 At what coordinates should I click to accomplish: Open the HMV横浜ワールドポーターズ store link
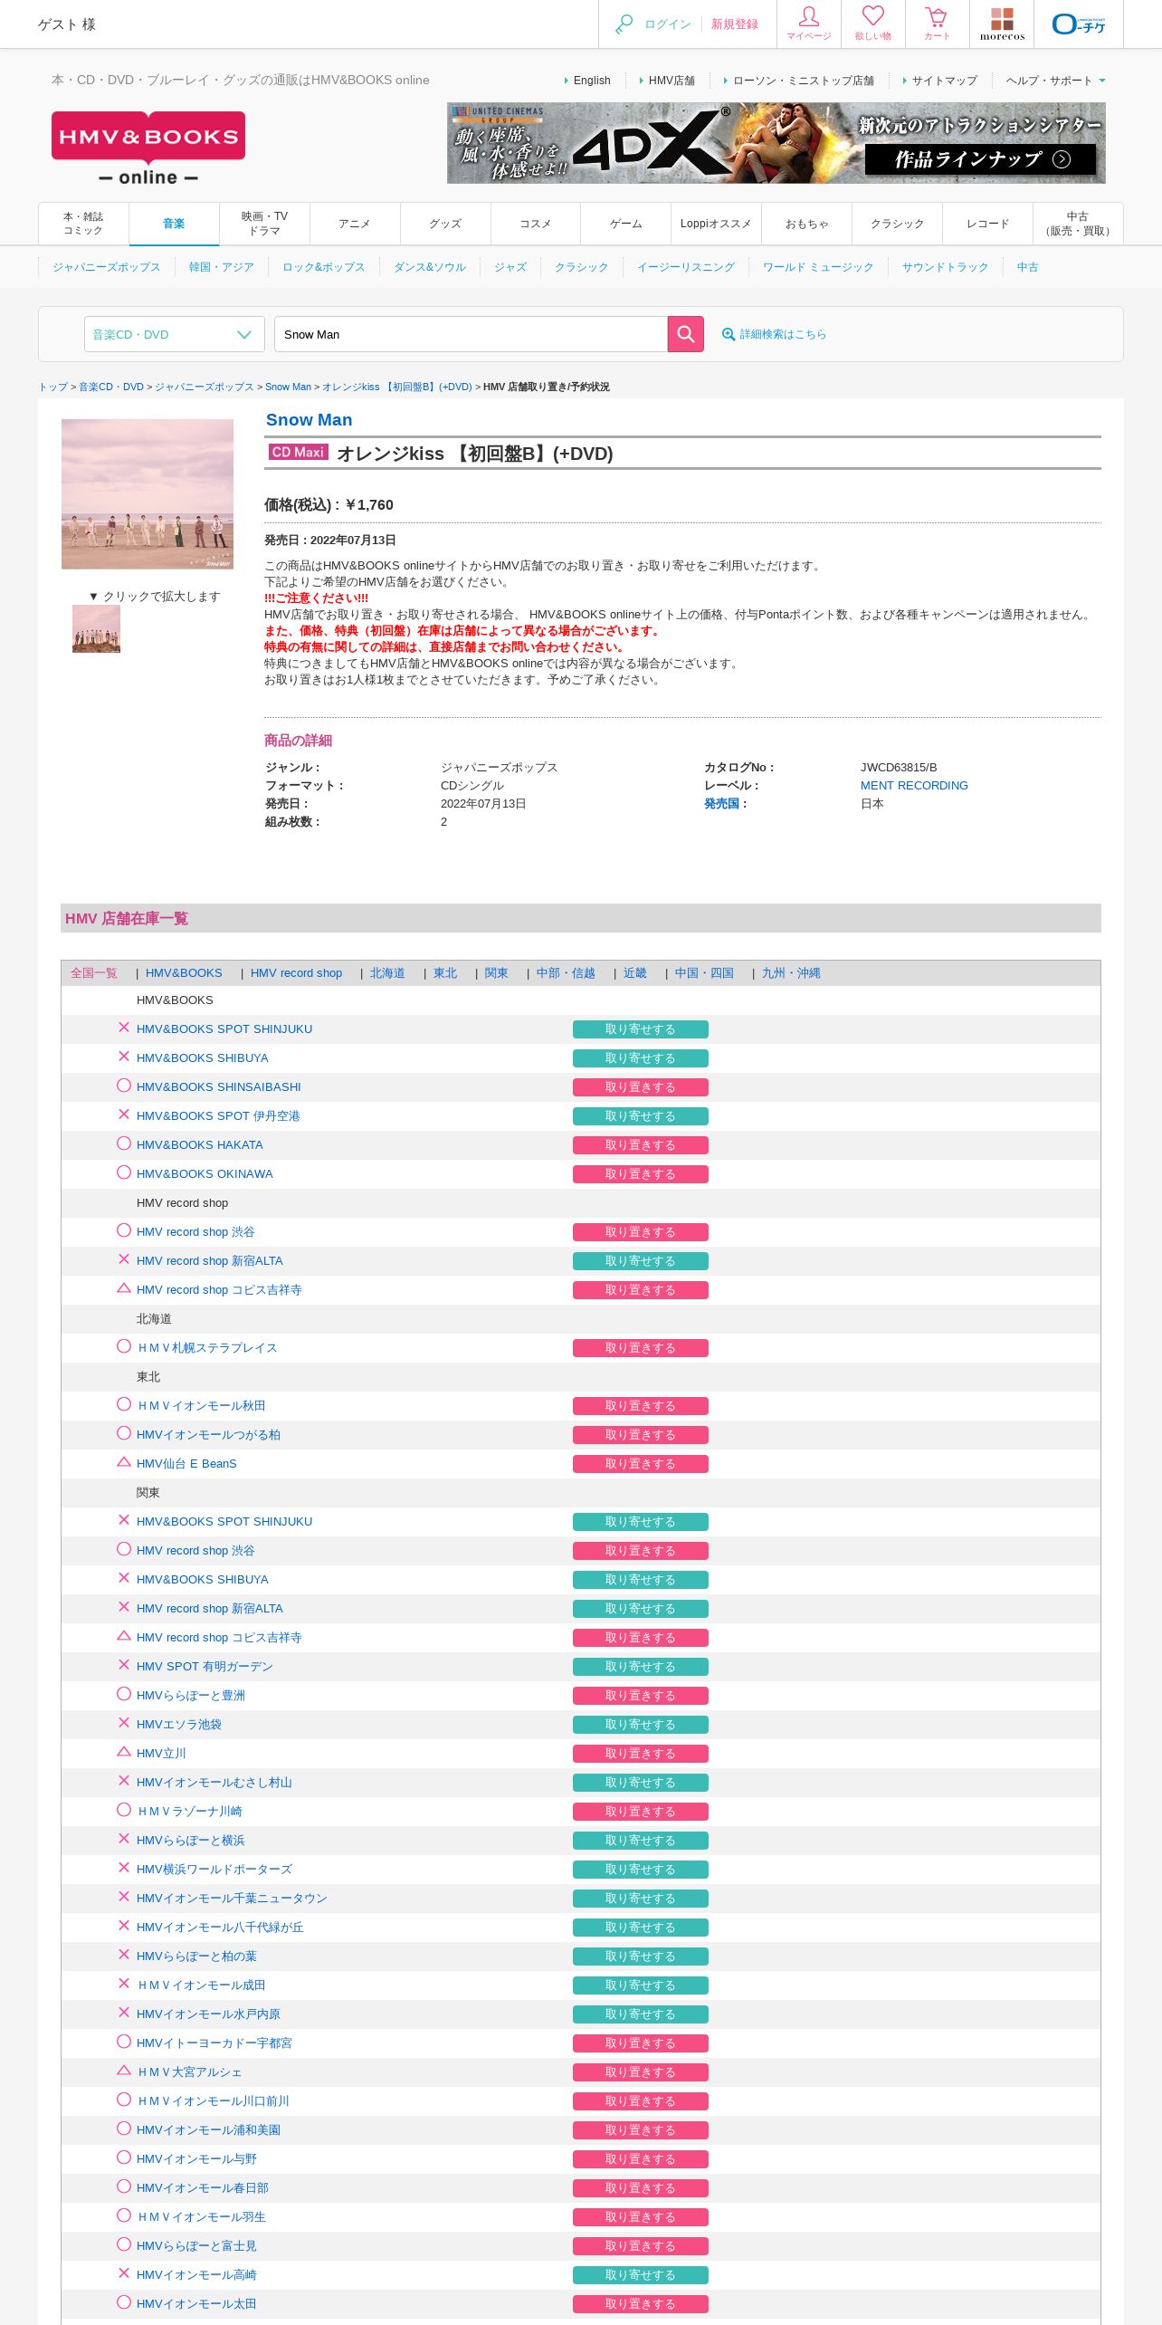point(214,1870)
